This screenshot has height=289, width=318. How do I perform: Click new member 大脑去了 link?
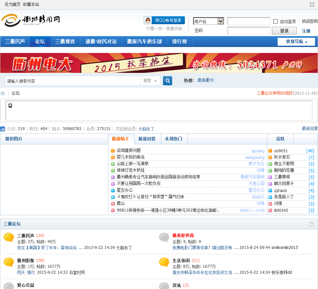click(x=146, y=129)
